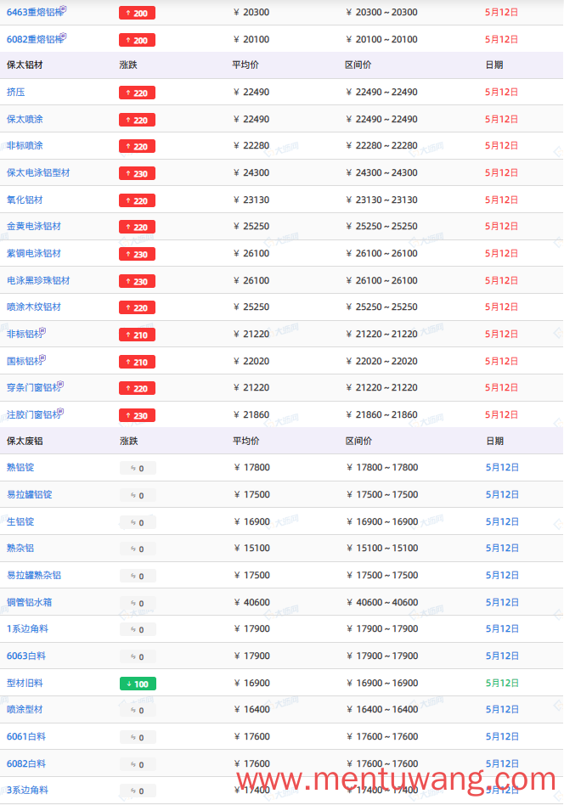
Task: Open the 非标喷涂 link
Action: tap(25, 146)
